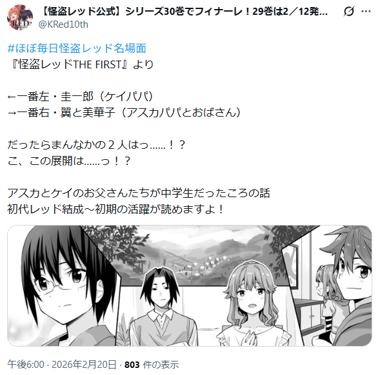Click the 午後6:00 timestamp

[26, 365]
